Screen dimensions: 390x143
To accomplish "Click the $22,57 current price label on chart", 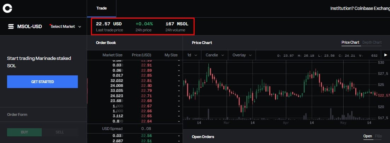I will click(x=383, y=95).
